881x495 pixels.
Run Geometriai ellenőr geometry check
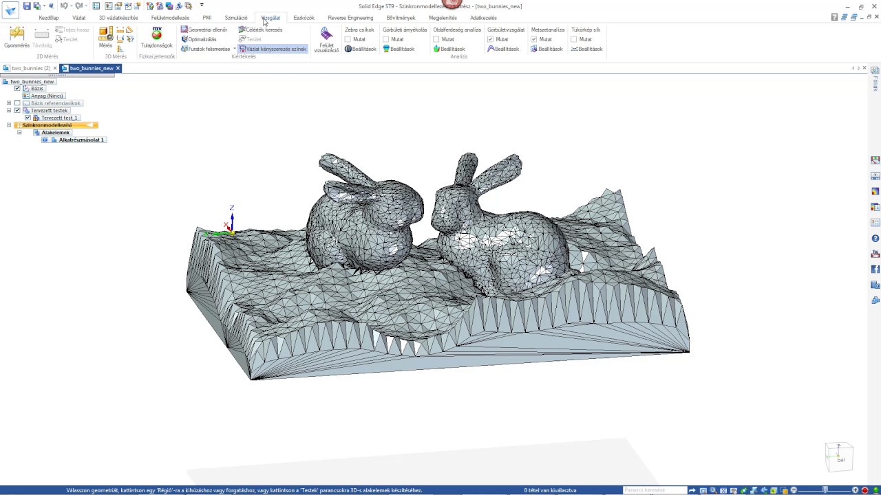(x=204, y=30)
